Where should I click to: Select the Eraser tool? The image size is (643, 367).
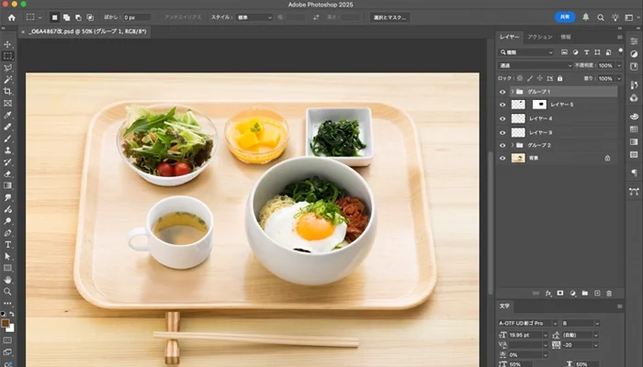click(7, 174)
